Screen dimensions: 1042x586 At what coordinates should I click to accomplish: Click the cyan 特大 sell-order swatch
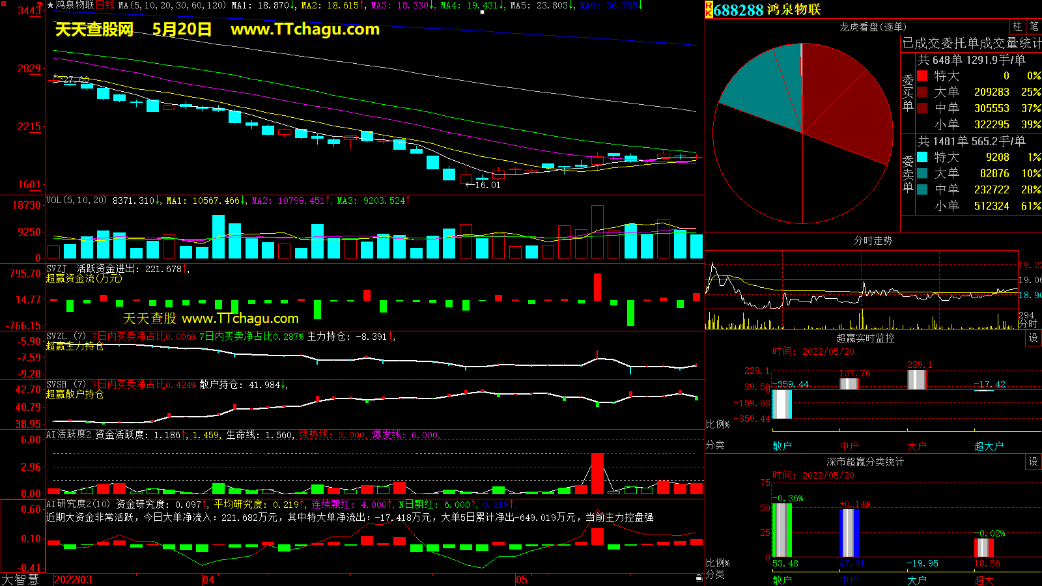point(922,158)
